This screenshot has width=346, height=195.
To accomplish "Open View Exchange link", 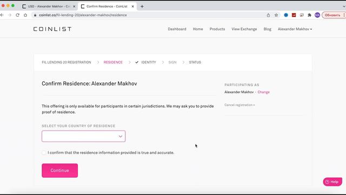I will pos(244,29).
